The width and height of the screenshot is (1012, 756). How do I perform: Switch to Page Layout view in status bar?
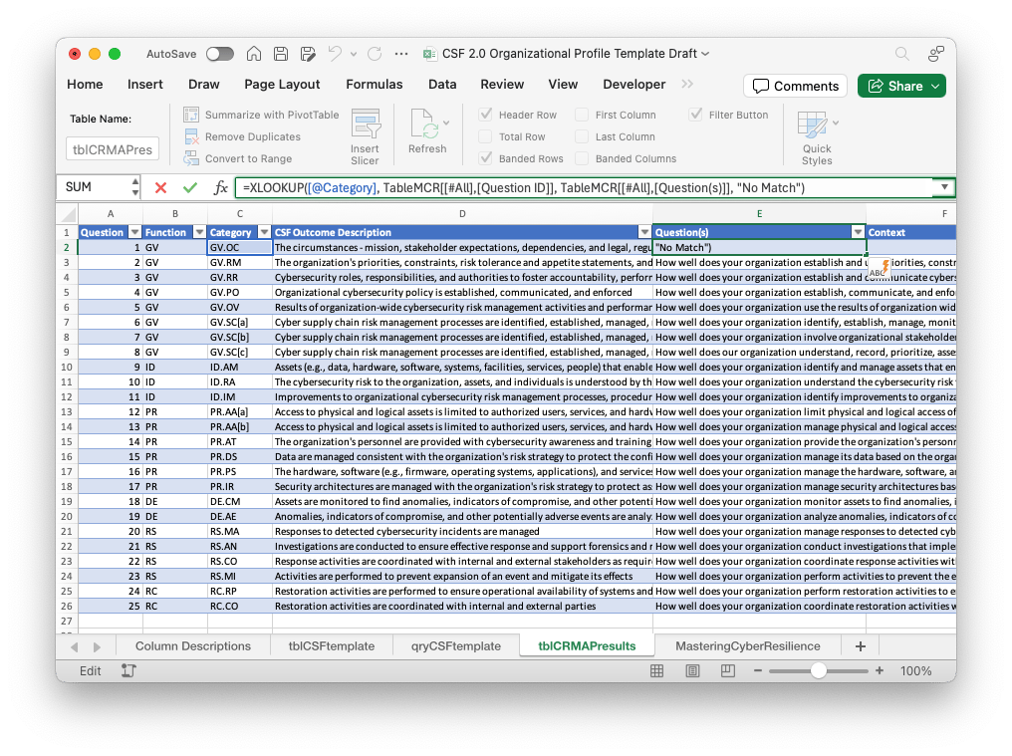(x=692, y=671)
